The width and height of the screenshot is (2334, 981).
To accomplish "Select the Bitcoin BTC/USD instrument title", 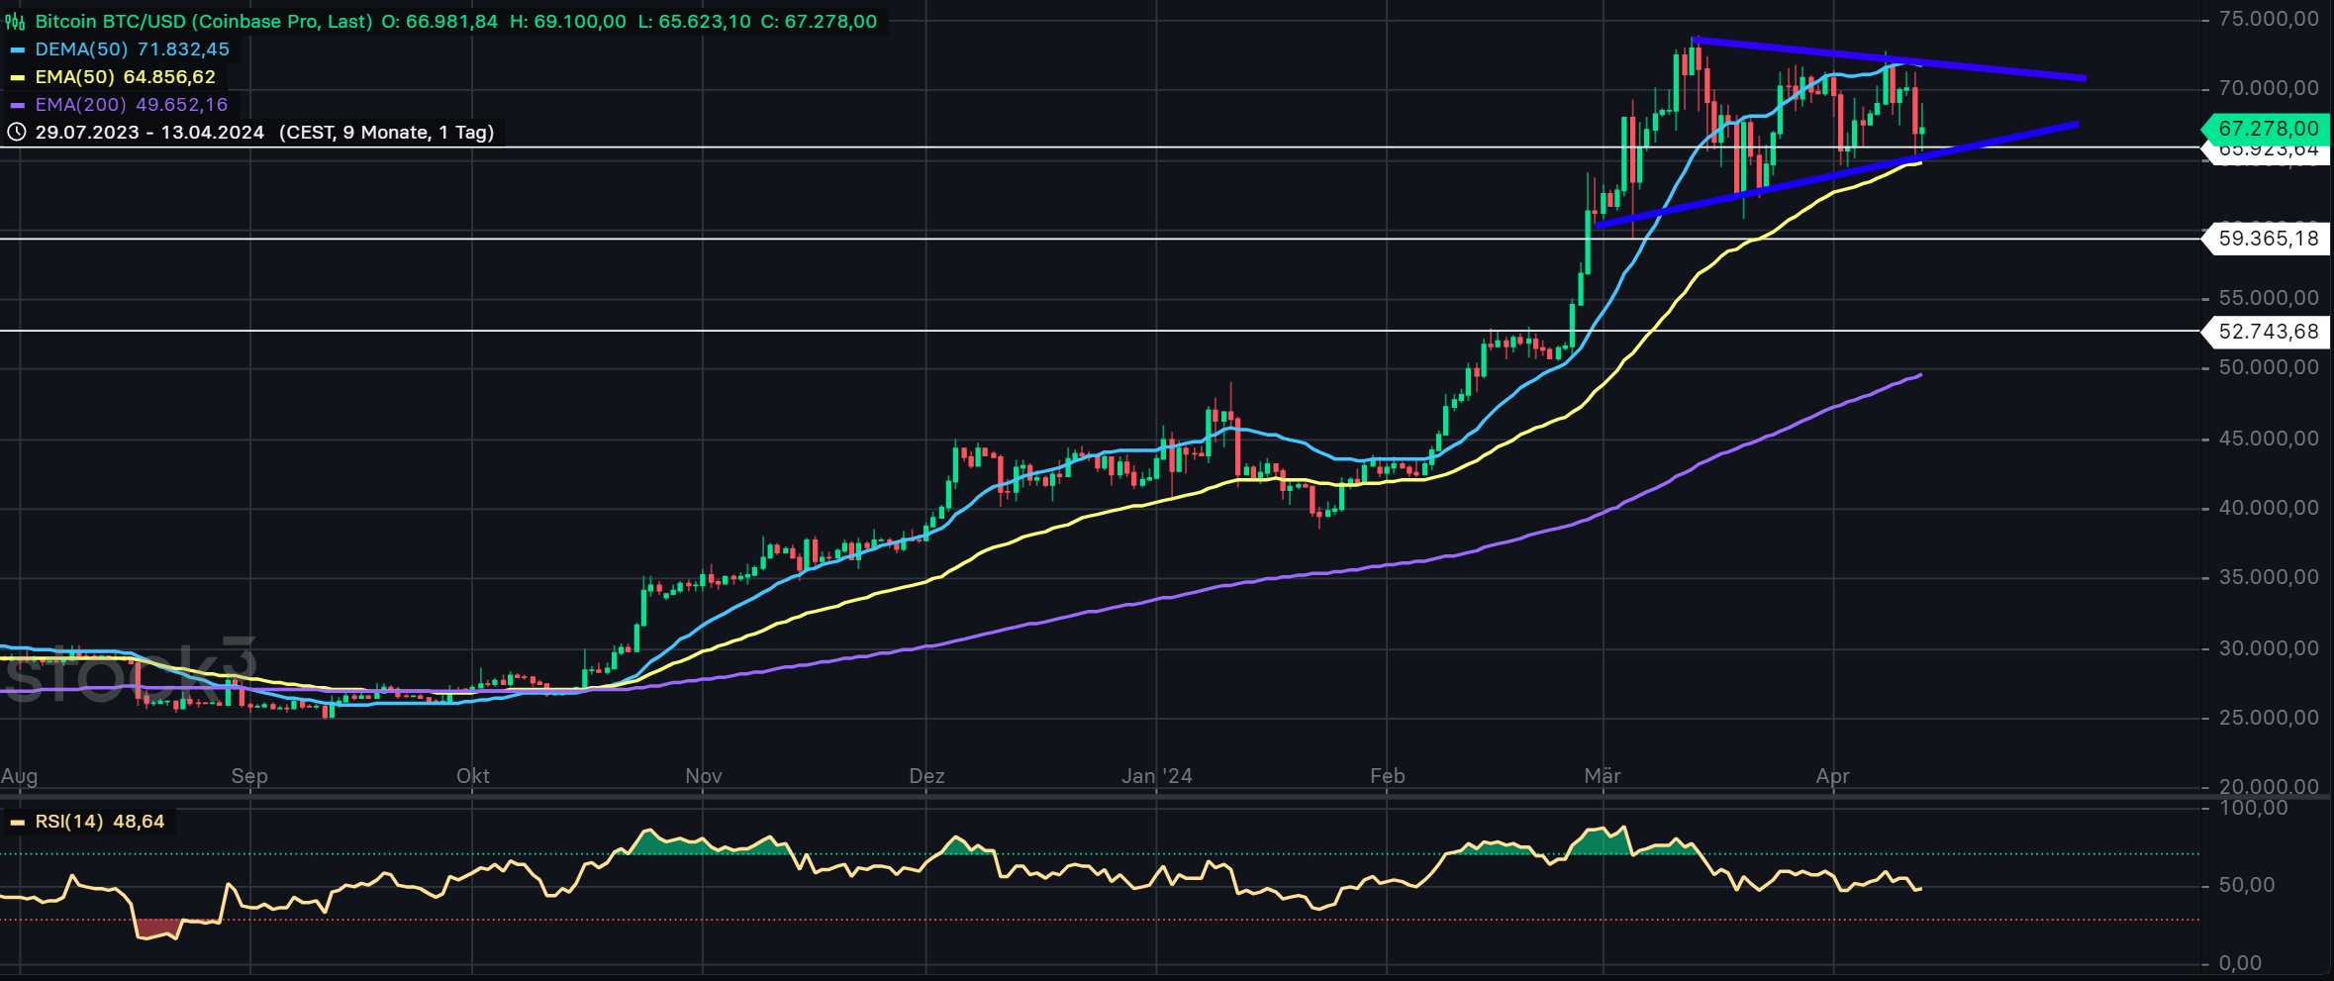I will tap(204, 22).
